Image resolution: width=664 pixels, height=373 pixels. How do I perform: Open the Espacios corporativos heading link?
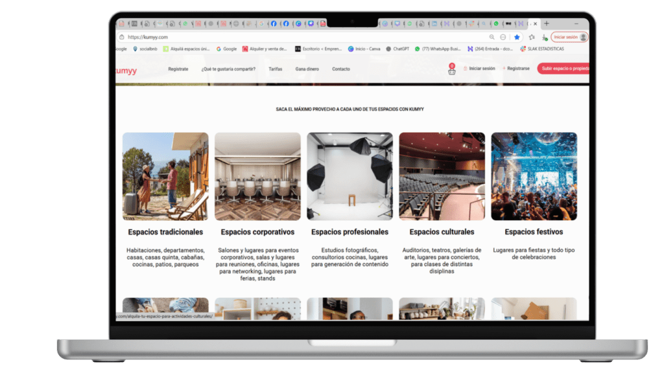coord(257,232)
